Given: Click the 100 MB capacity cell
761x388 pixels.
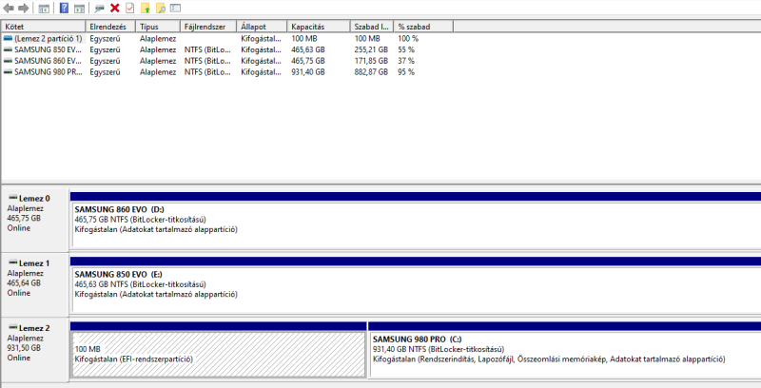Looking at the screenshot, I should point(304,38).
